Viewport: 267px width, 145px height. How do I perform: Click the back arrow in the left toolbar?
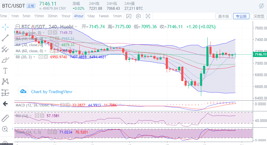point(5,104)
